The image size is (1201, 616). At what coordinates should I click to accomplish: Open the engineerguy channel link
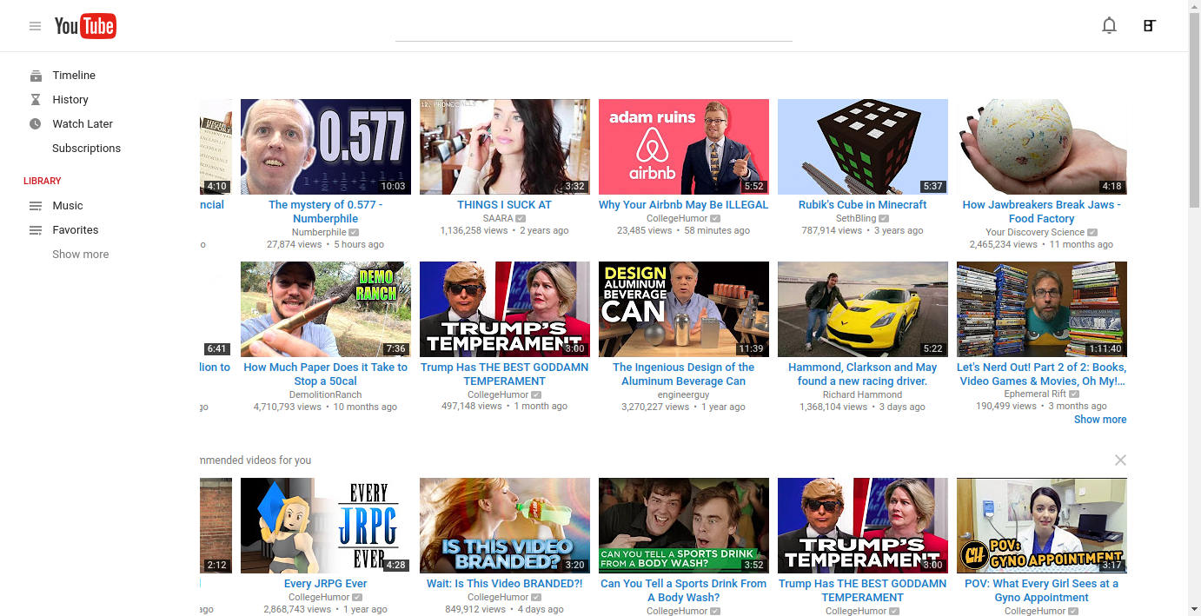[684, 395]
